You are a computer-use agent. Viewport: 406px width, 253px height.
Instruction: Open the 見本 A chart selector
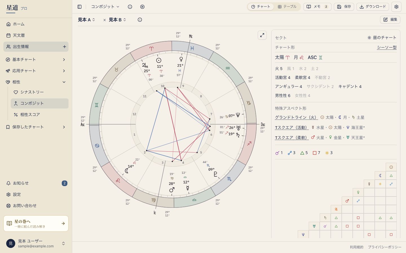87,20
